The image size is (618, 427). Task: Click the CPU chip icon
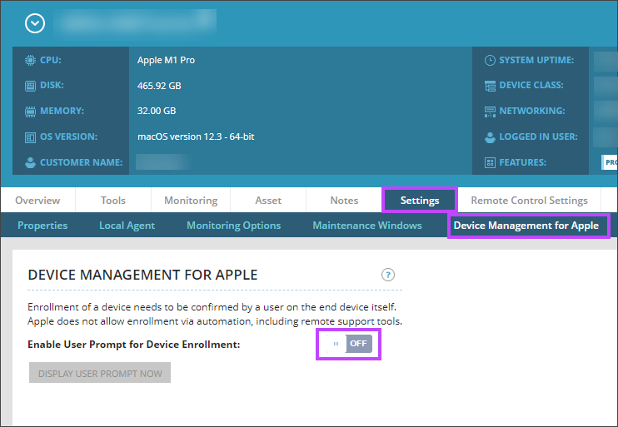click(30, 60)
